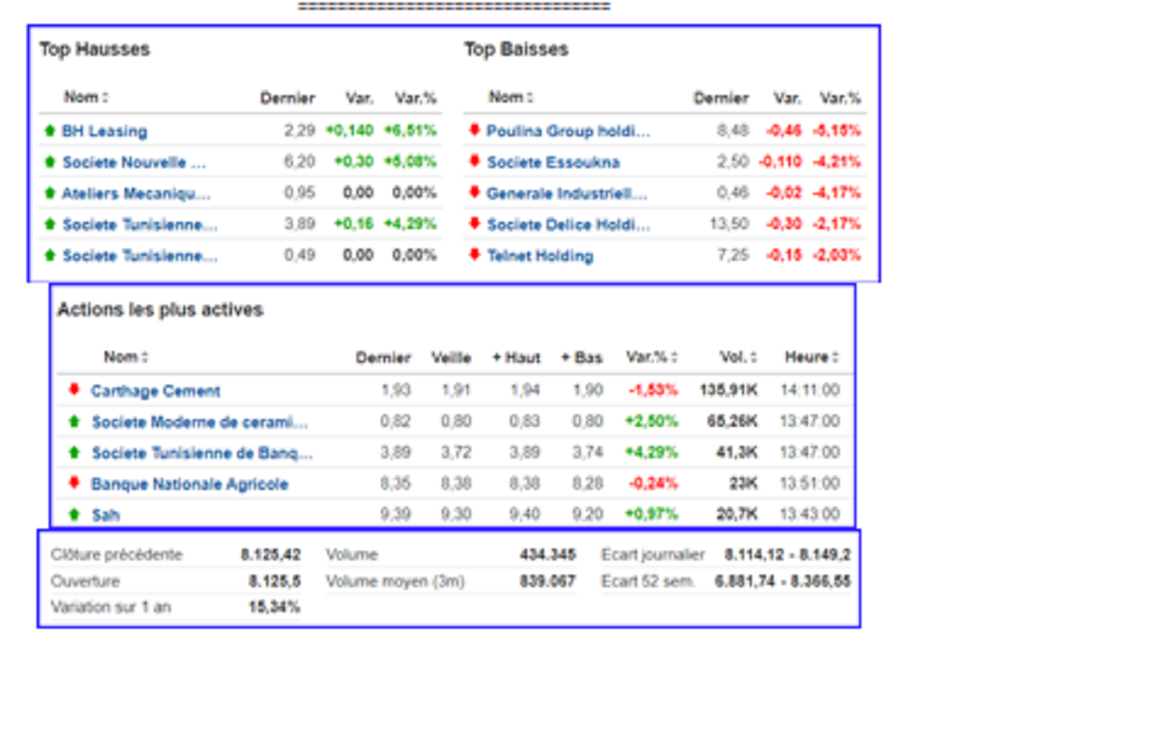This screenshot has width=1152, height=731.
Task: Open Societe Delice Holding link
Action: point(568,224)
